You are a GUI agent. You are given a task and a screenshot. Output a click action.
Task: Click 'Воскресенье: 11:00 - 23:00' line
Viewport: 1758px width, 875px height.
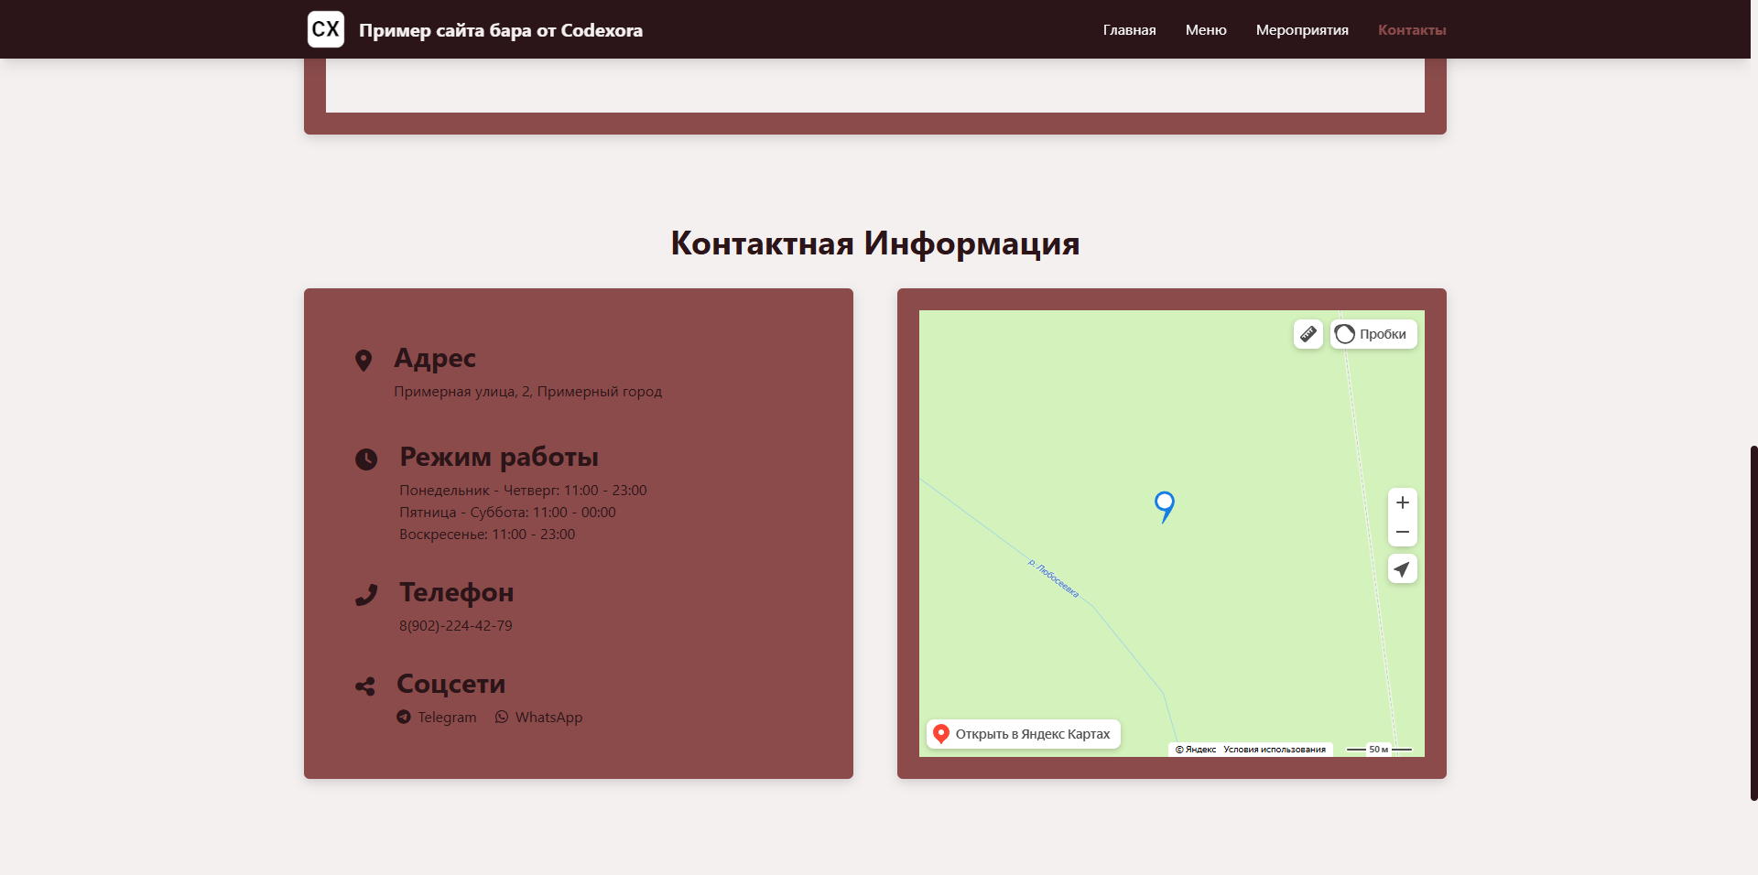487,535
